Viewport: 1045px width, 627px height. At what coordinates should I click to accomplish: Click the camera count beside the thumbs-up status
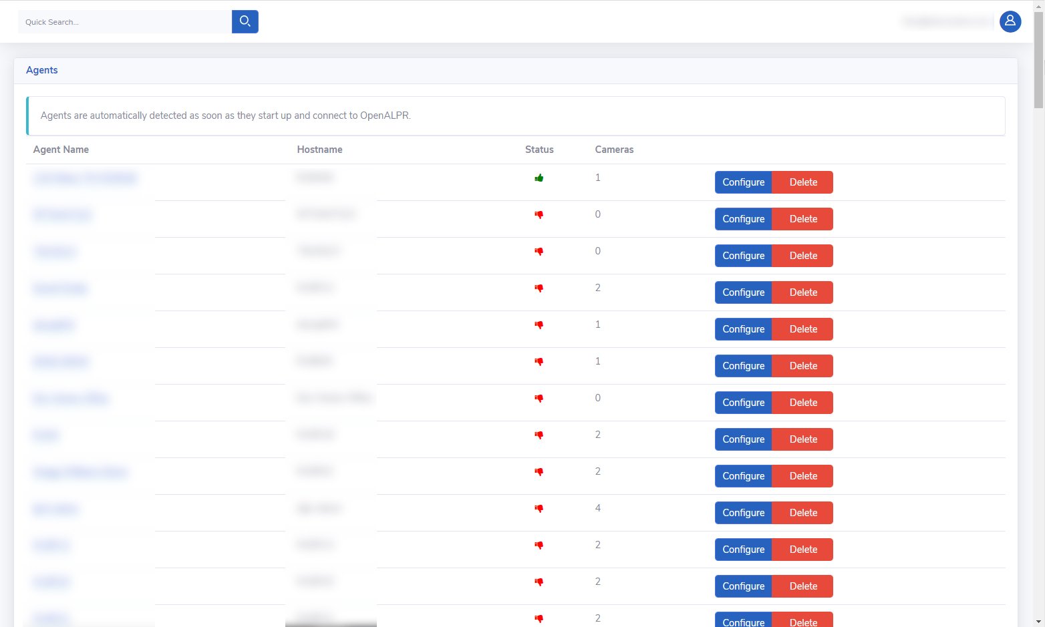598,178
